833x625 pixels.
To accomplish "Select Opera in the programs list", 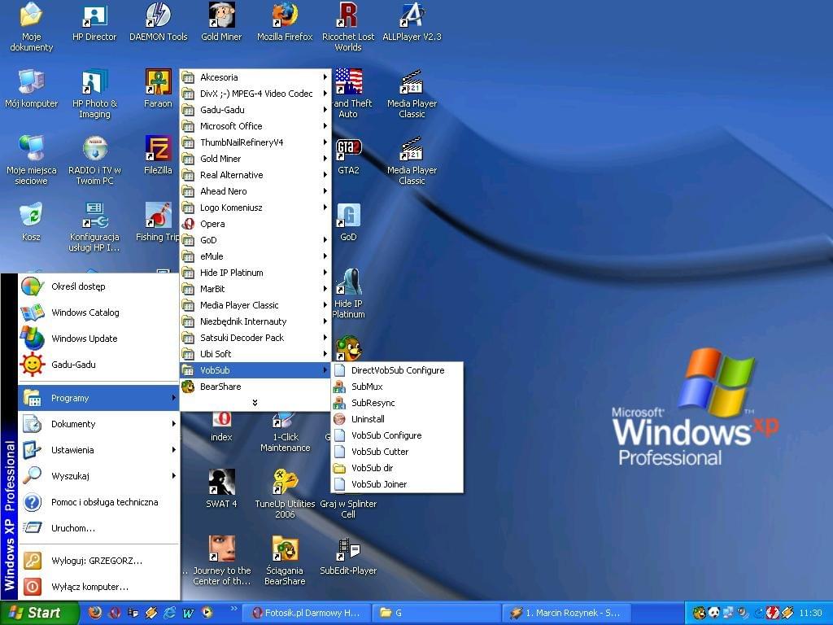I will pyautogui.click(x=212, y=224).
